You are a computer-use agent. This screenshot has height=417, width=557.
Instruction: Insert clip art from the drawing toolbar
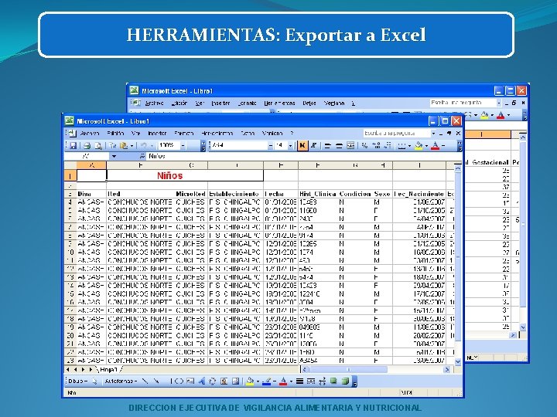224,381
